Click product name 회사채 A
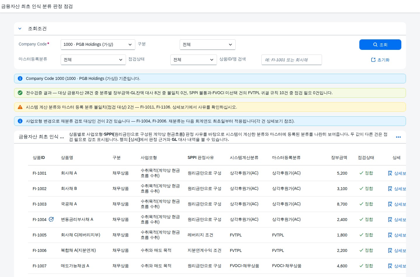 coord(69,173)
